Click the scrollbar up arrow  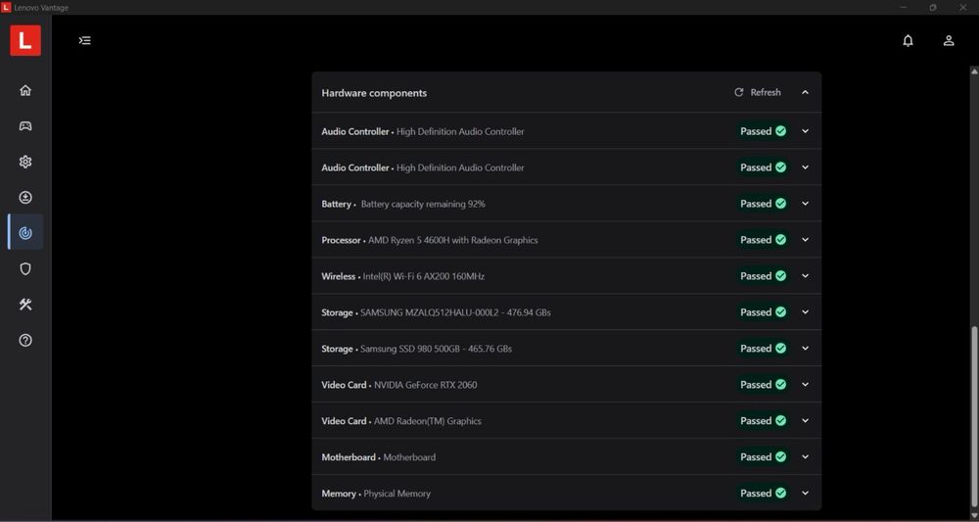(974, 71)
